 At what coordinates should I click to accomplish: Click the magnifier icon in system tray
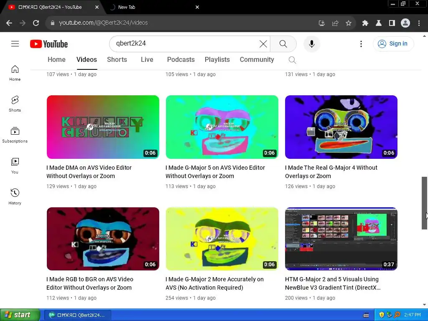click(x=397, y=315)
